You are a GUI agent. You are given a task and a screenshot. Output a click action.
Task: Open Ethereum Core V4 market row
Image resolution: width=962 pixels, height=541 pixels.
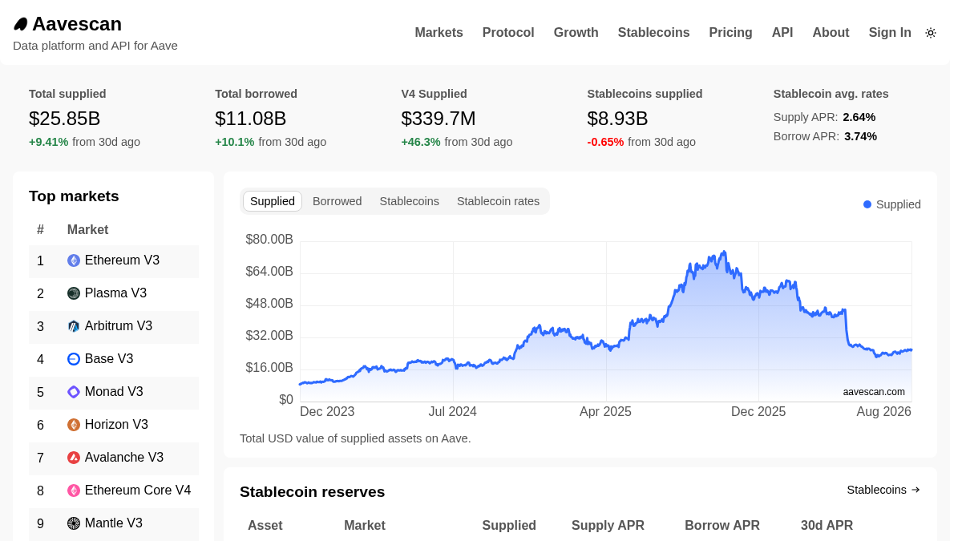coord(114,491)
